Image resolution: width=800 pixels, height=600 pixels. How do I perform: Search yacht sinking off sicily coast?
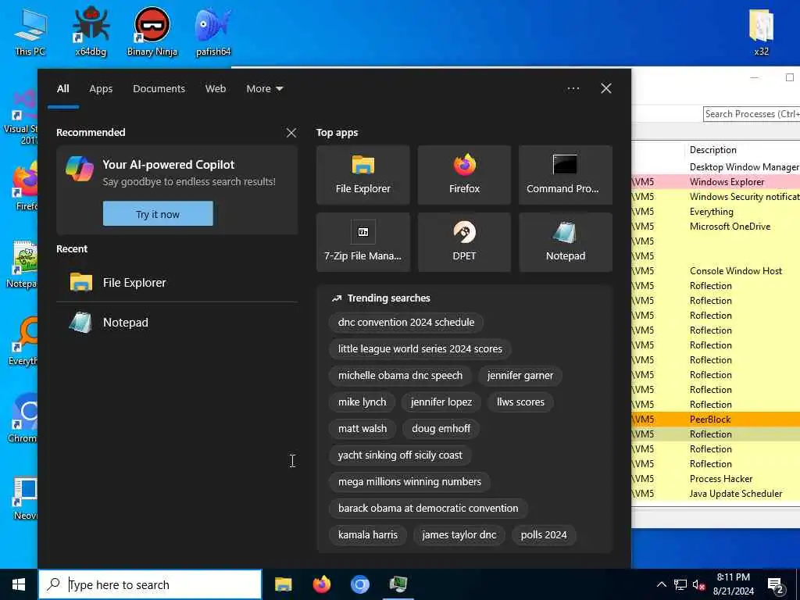tap(400, 455)
